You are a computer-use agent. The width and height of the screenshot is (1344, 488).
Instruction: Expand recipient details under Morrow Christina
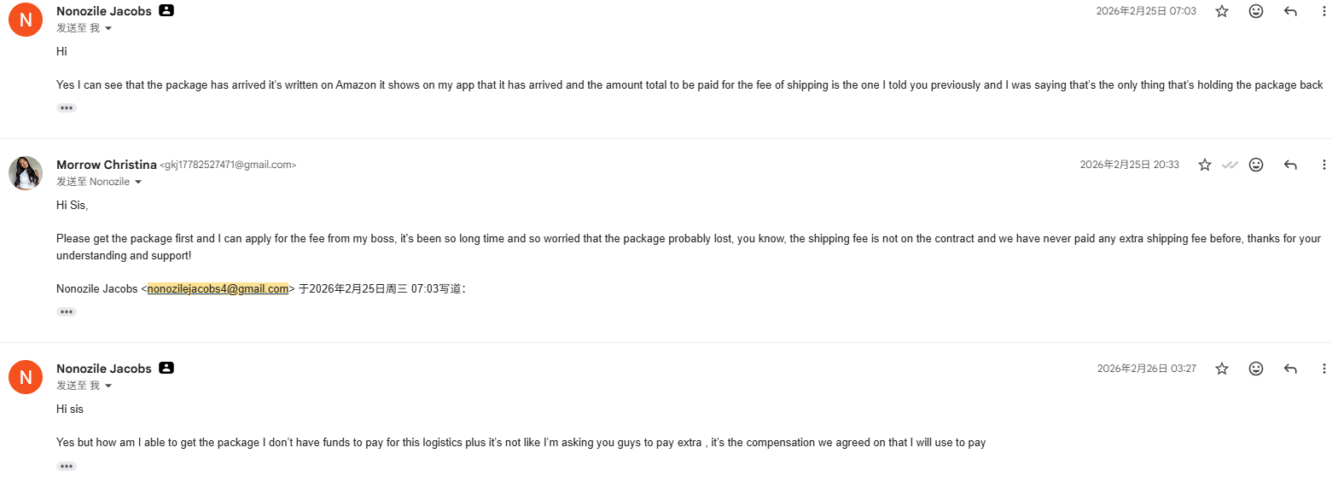pyautogui.click(x=138, y=182)
